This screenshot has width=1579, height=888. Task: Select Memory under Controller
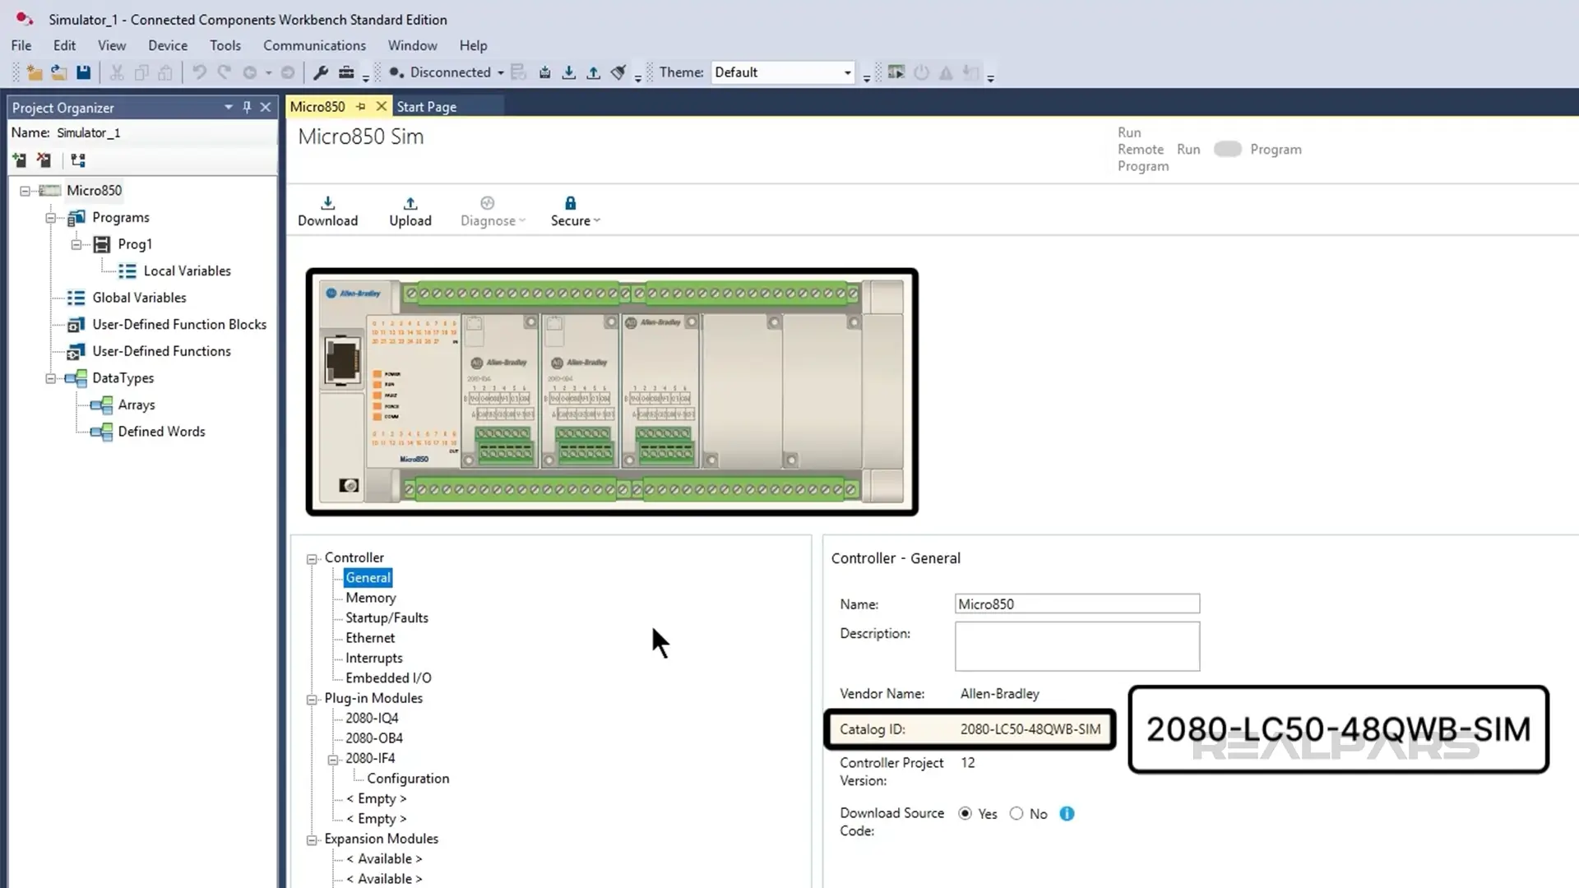click(370, 598)
